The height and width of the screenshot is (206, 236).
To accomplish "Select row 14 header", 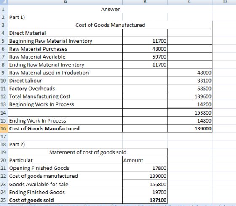I will click(4, 112).
